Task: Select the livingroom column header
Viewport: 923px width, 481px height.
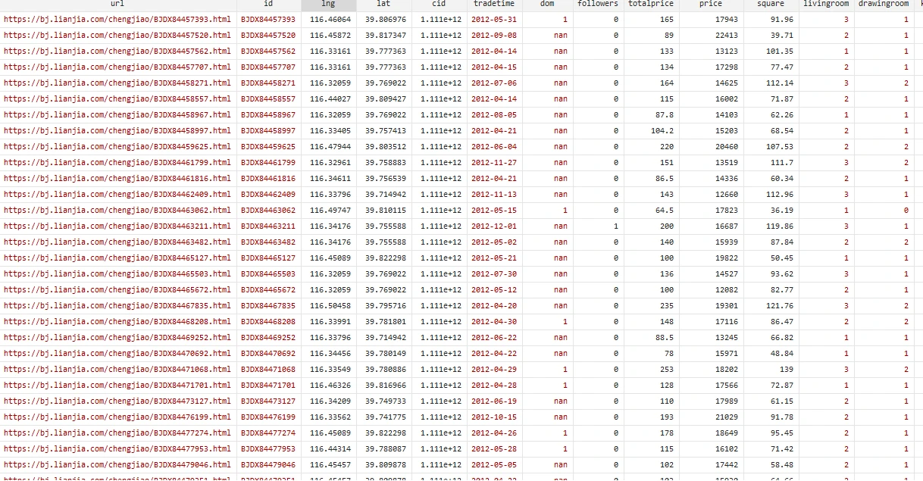Action: click(827, 4)
